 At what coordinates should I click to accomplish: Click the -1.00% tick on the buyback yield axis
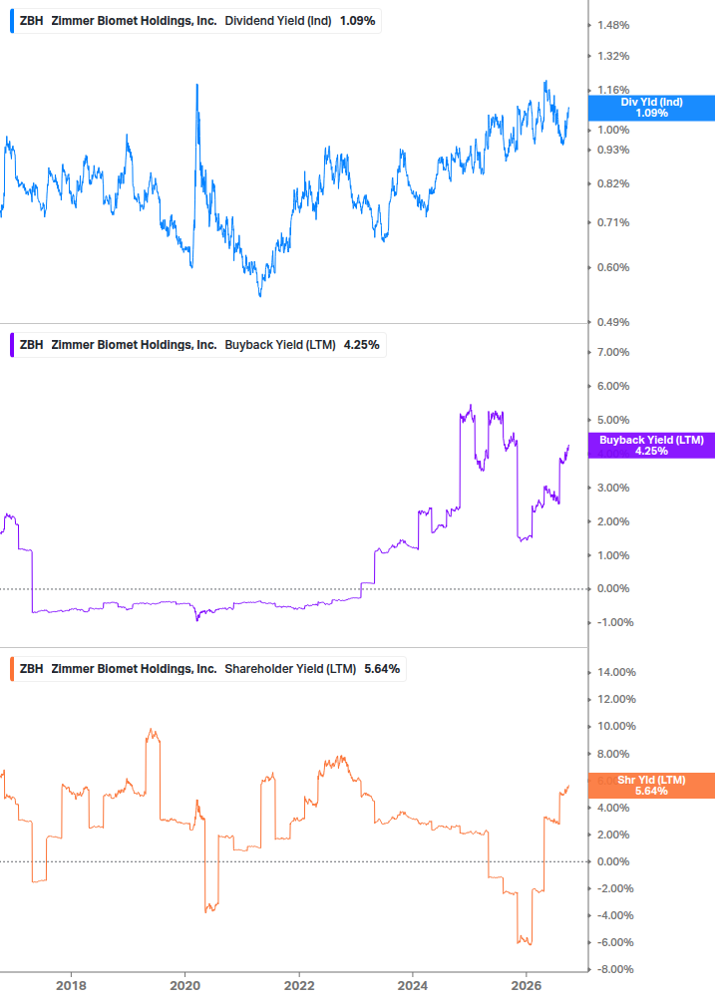pyautogui.click(x=615, y=623)
